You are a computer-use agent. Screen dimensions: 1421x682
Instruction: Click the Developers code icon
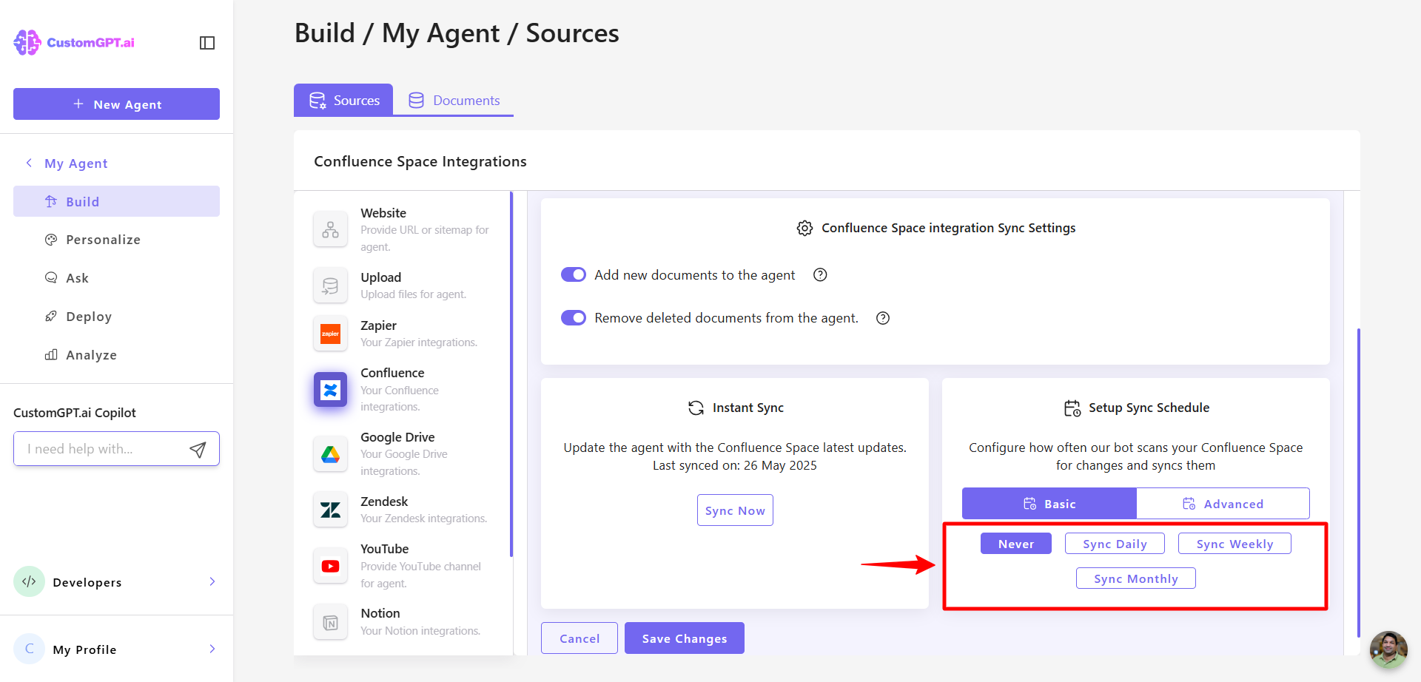tap(29, 581)
